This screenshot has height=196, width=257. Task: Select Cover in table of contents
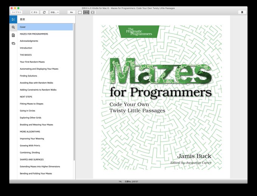[x=45, y=27]
